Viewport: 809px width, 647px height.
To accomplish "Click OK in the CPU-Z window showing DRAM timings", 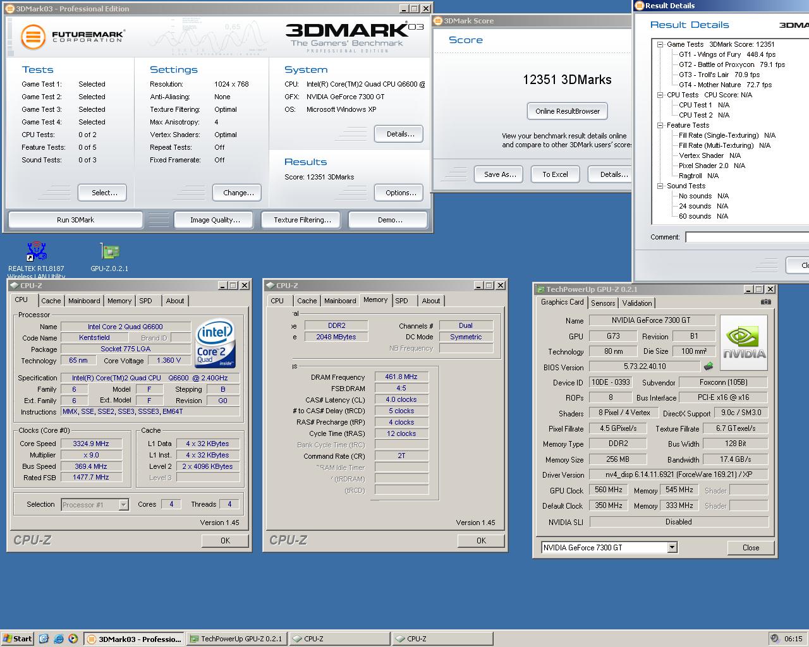I will click(481, 541).
